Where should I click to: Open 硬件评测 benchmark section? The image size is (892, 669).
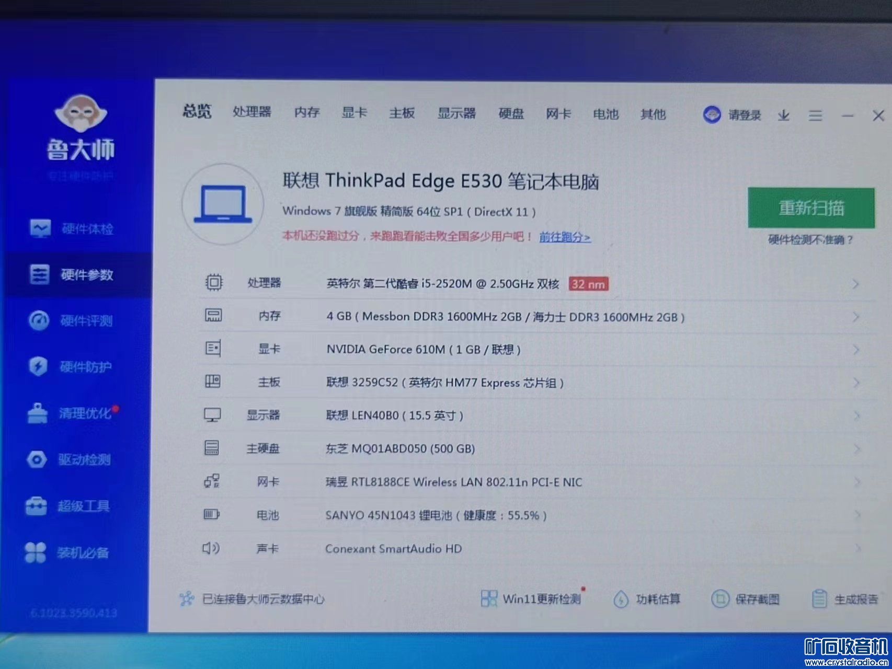coord(70,320)
